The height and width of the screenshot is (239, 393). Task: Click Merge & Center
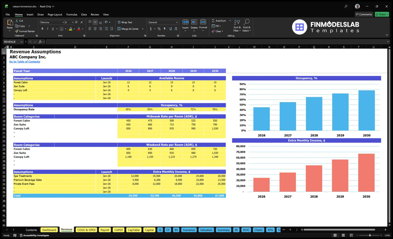coord(128,29)
